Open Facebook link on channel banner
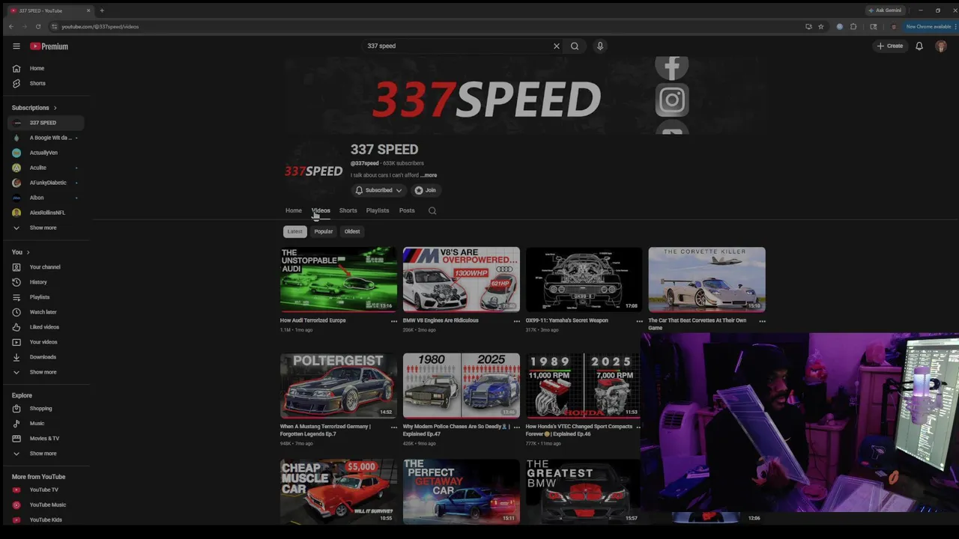 pos(672,67)
